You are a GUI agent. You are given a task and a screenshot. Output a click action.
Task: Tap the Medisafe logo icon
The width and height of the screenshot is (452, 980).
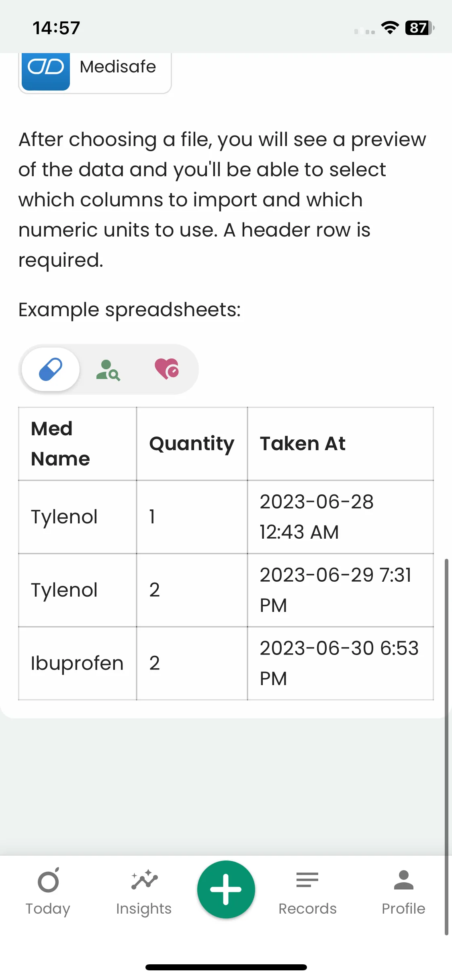pos(45,69)
